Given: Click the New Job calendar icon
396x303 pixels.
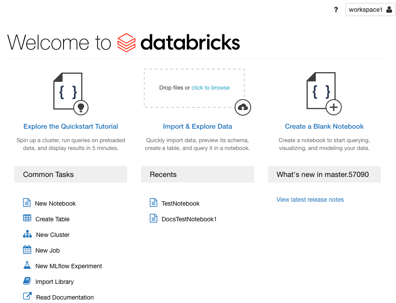Looking at the screenshot, I should click(x=27, y=250).
